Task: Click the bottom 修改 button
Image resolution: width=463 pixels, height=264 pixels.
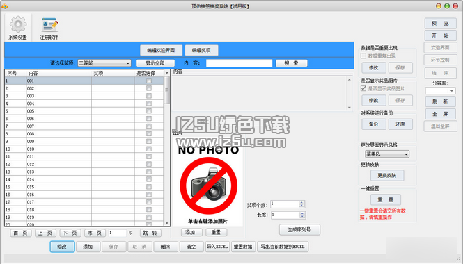Action: (x=62, y=247)
